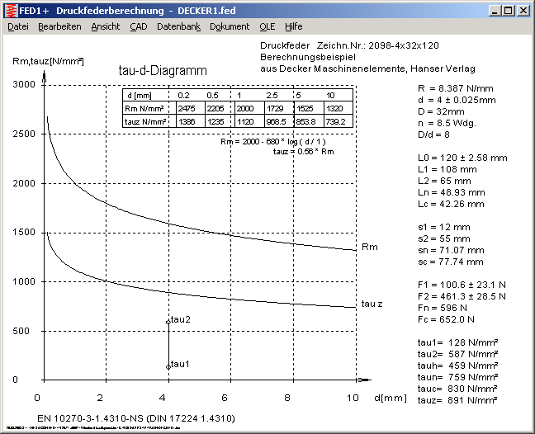Minimize the FED1+ window

(494, 10)
